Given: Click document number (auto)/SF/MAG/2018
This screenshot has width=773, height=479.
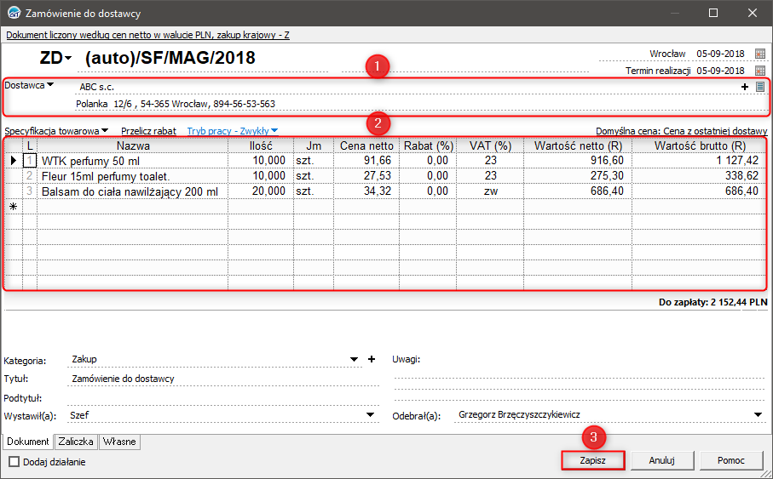Looking at the screenshot, I should [170, 58].
